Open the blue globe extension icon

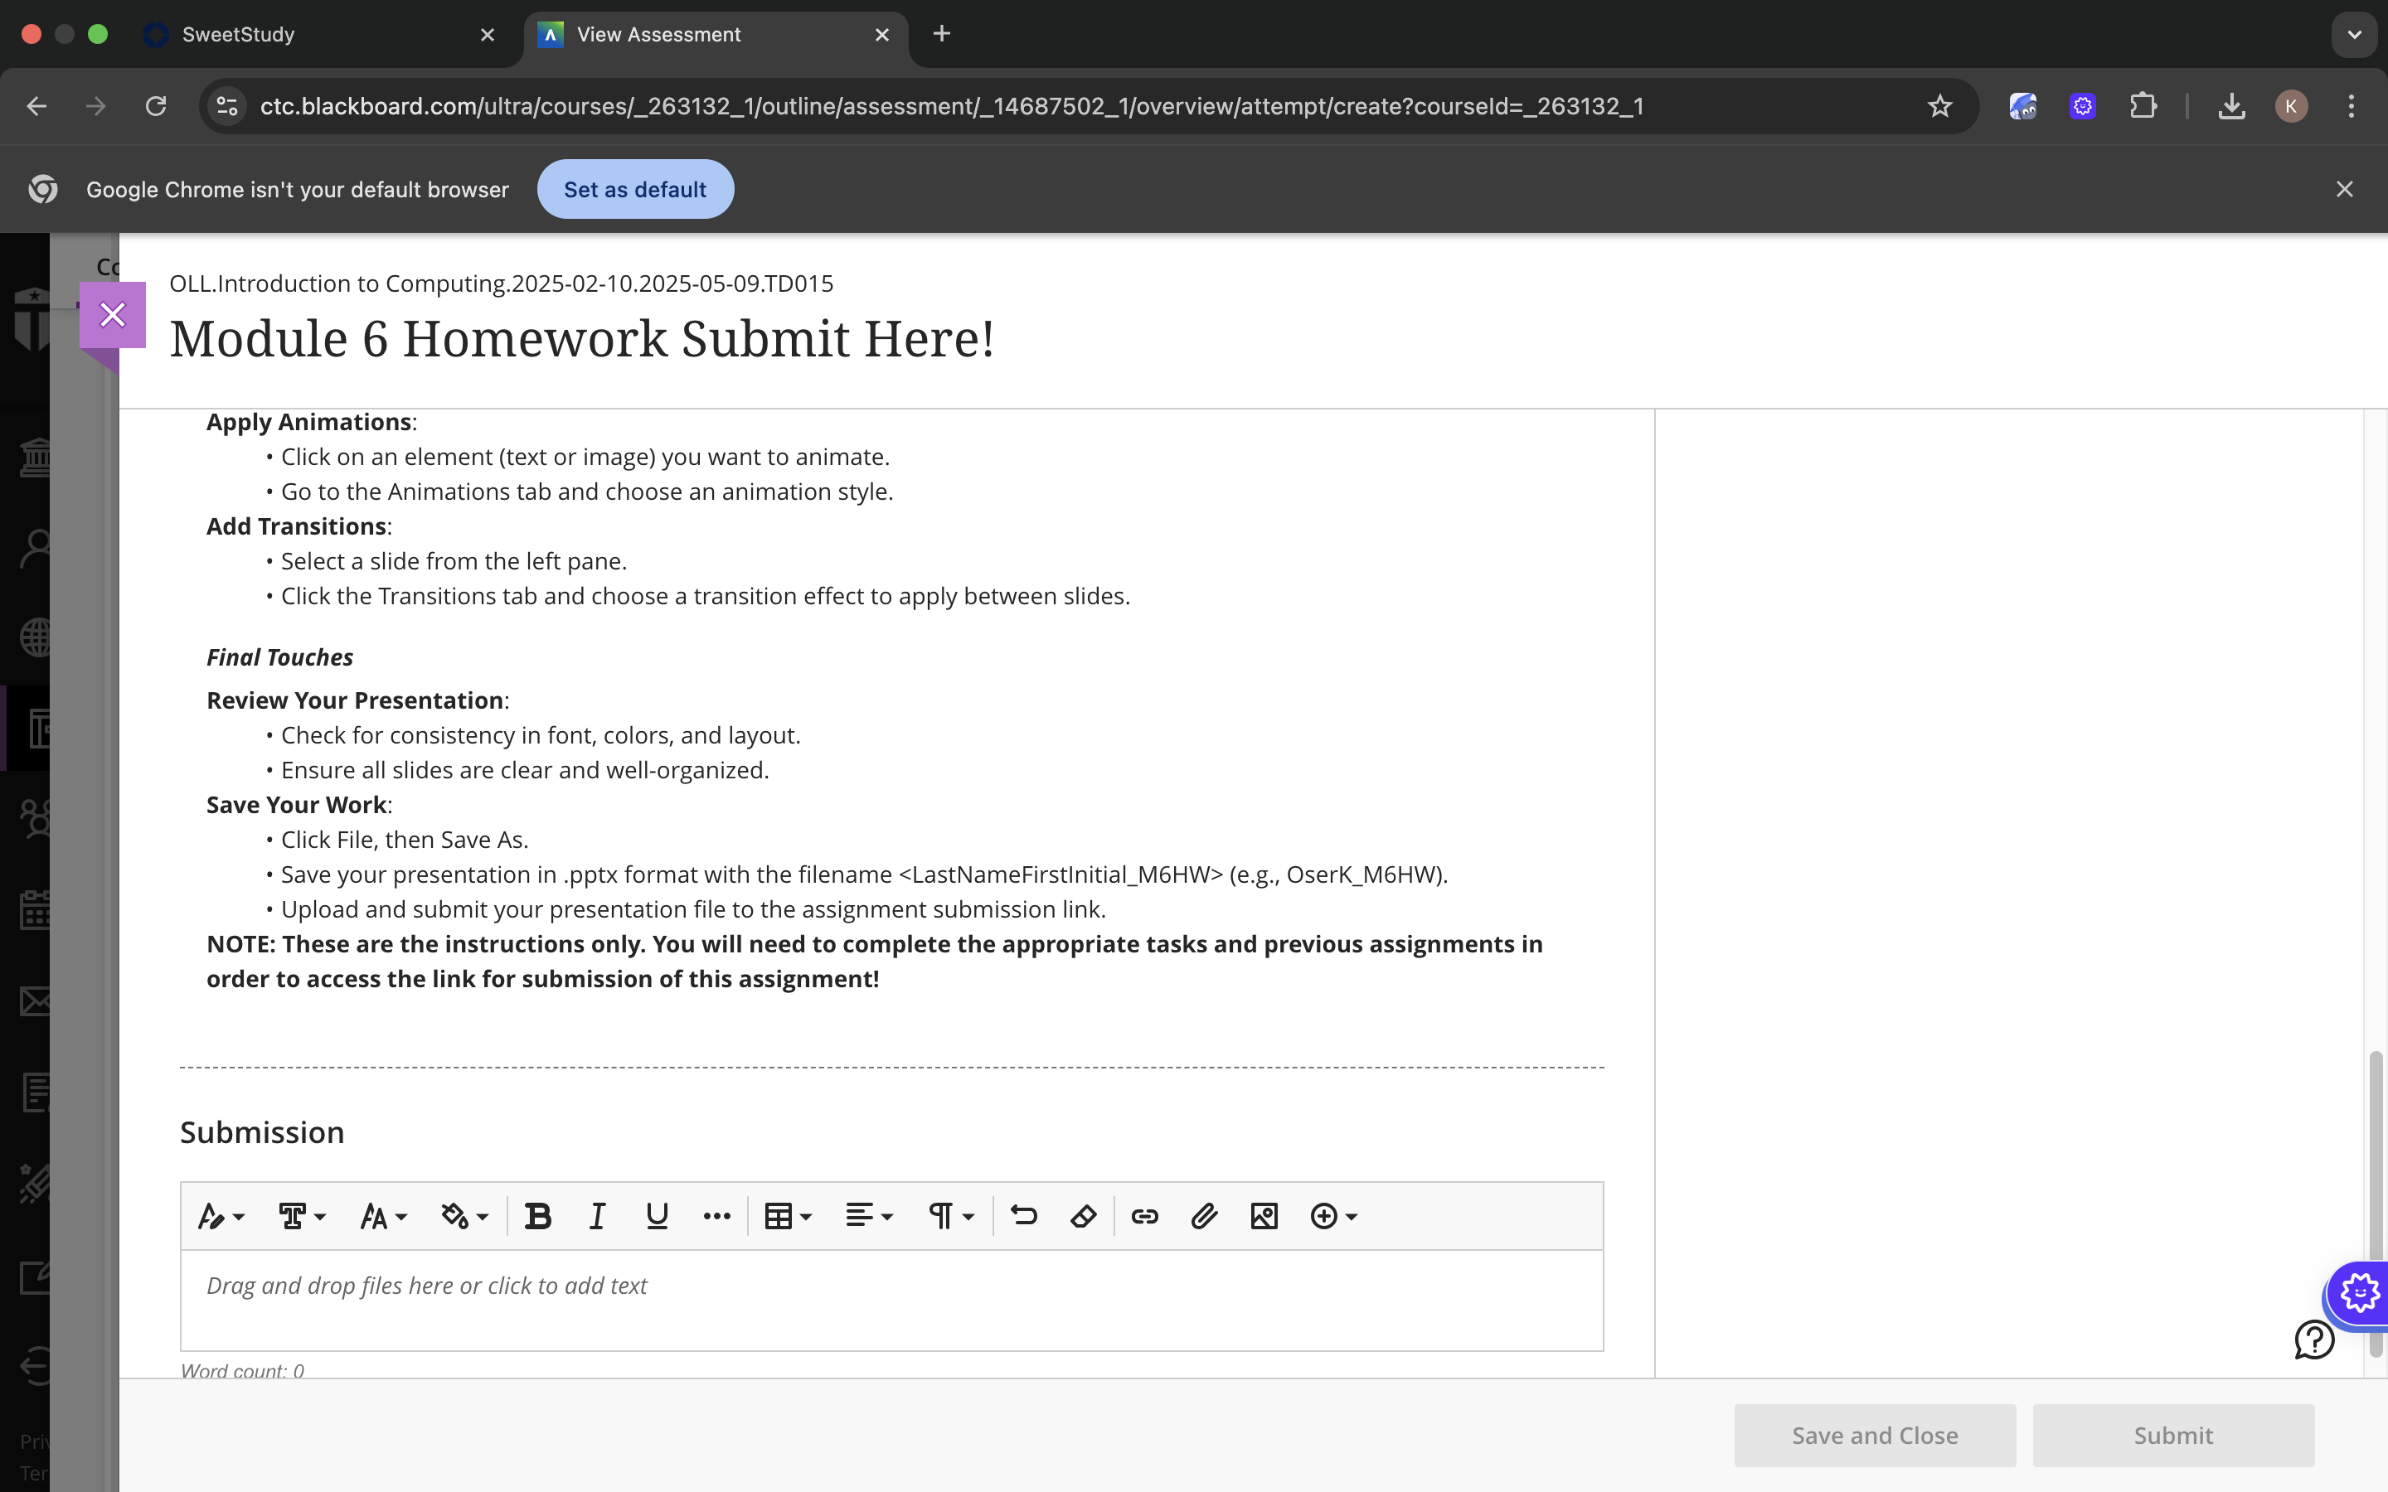[x=2023, y=105]
